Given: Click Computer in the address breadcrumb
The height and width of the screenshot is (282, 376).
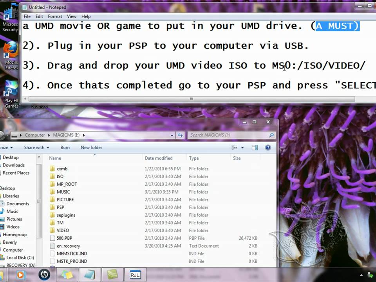Looking at the screenshot, I should coord(35,135).
